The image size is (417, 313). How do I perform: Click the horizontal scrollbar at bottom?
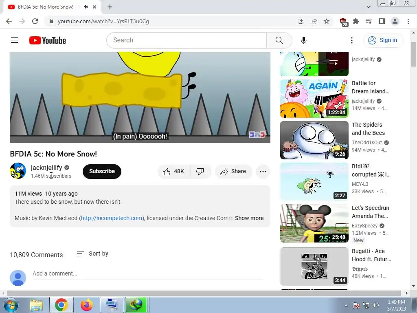point(204,293)
